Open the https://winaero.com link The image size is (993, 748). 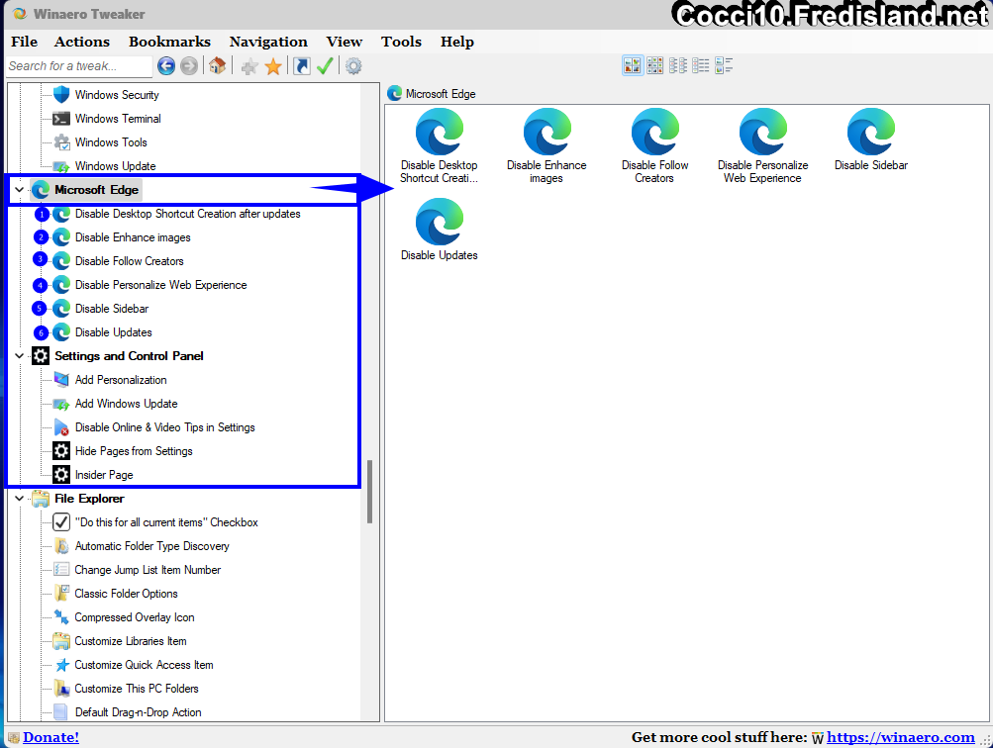click(x=901, y=737)
